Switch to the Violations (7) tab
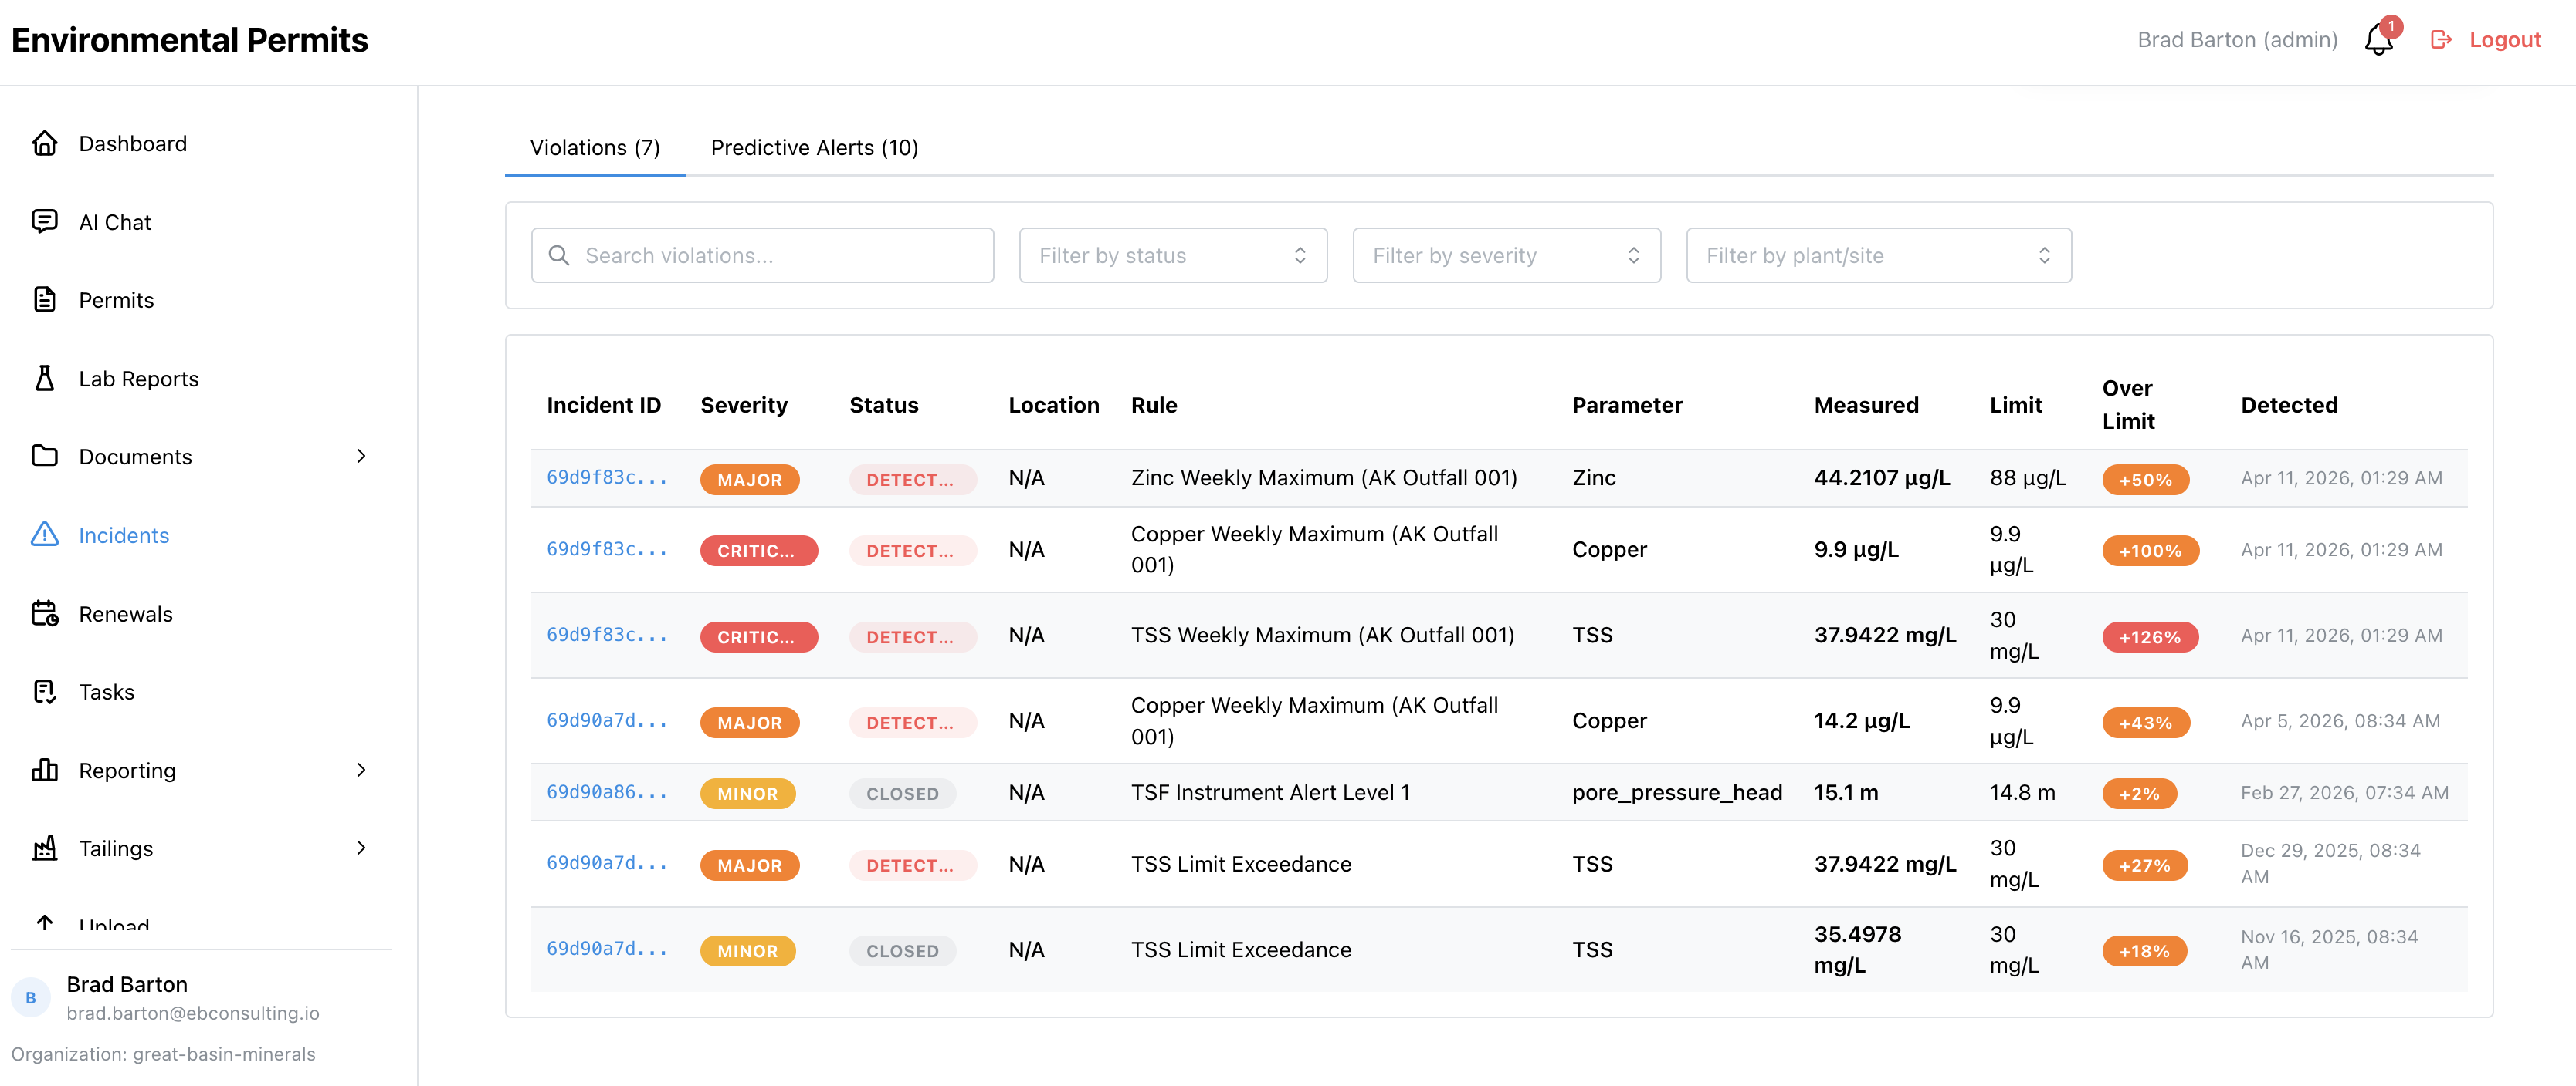Viewport: 2576px width, 1086px height. click(595, 148)
